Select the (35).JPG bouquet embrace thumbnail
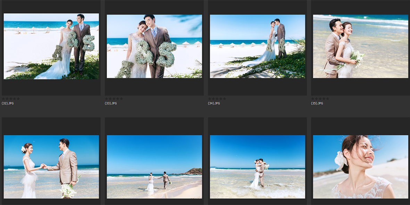The width and height of the screenshot is (410, 205). click(x=360, y=46)
